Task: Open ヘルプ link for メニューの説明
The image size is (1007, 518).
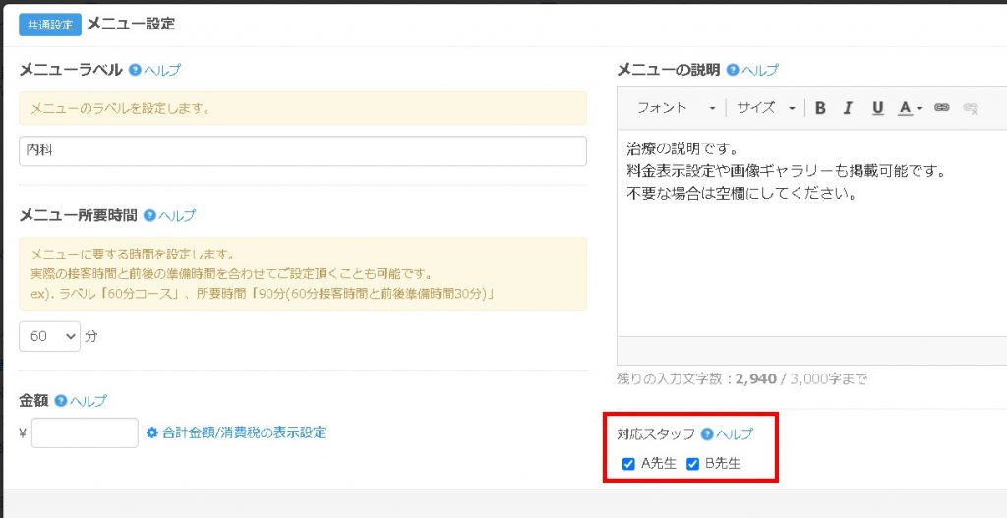Action: [x=759, y=71]
